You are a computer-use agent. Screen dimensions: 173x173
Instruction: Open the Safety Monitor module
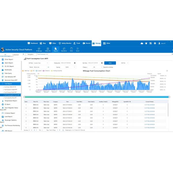[x=65, y=43]
